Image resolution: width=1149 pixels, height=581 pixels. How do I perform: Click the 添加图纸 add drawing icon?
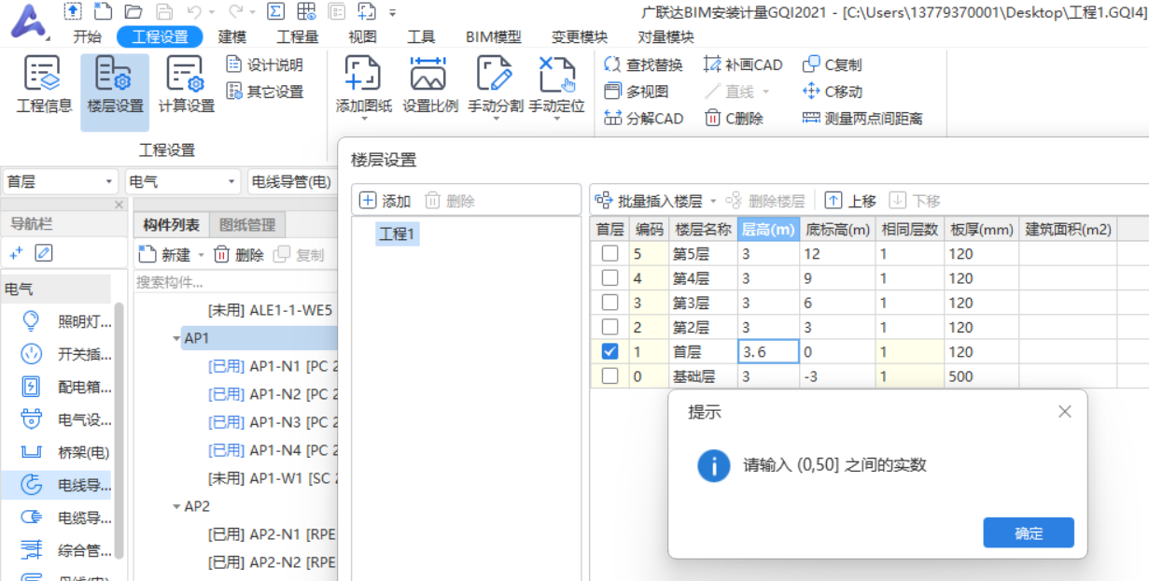[363, 75]
